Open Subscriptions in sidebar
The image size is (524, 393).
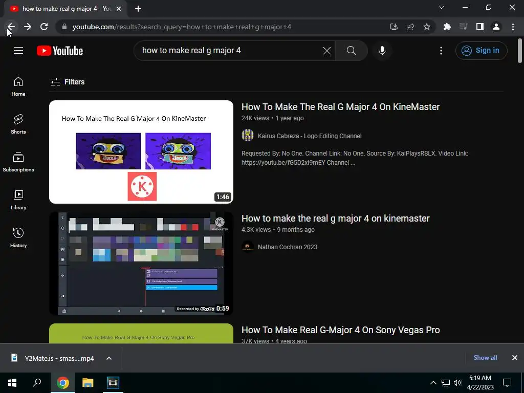[x=18, y=162]
